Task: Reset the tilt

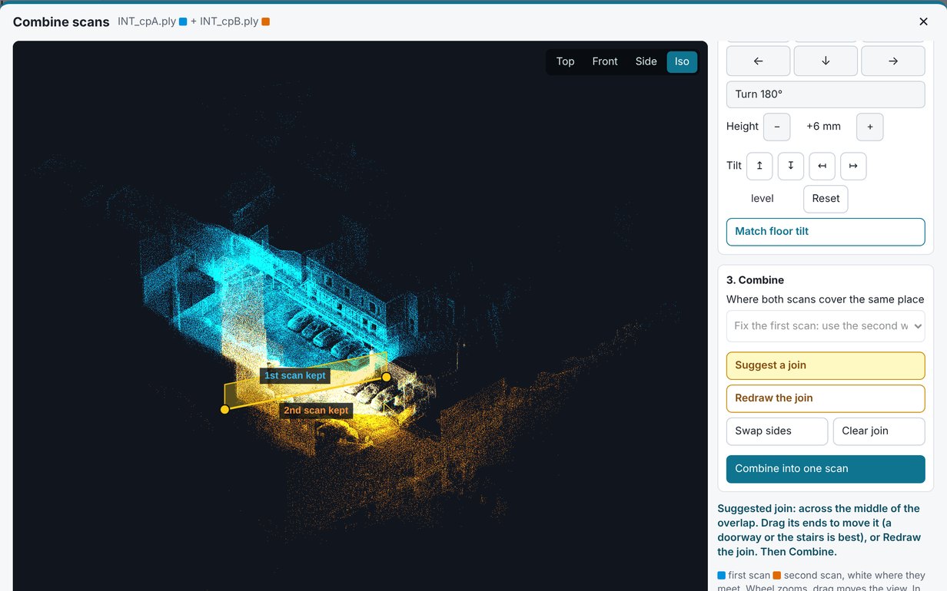Action: pos(826,199)
